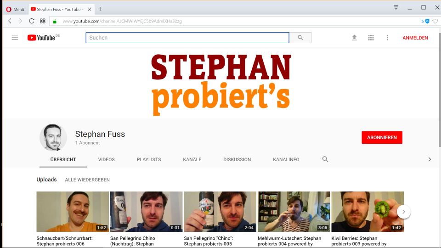
Task: Reload the current page
Action: pos(32,21)
